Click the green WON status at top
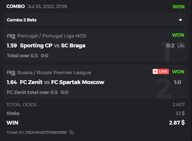192x141 pixels. 179,6
